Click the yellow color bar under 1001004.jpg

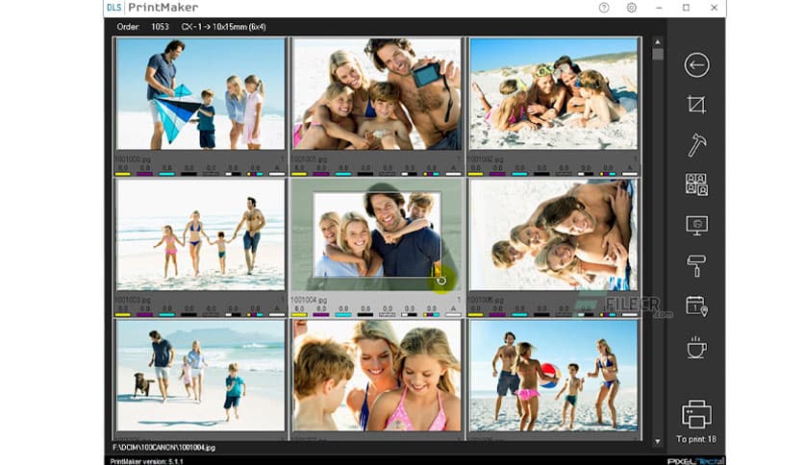[x=299, y=315]
